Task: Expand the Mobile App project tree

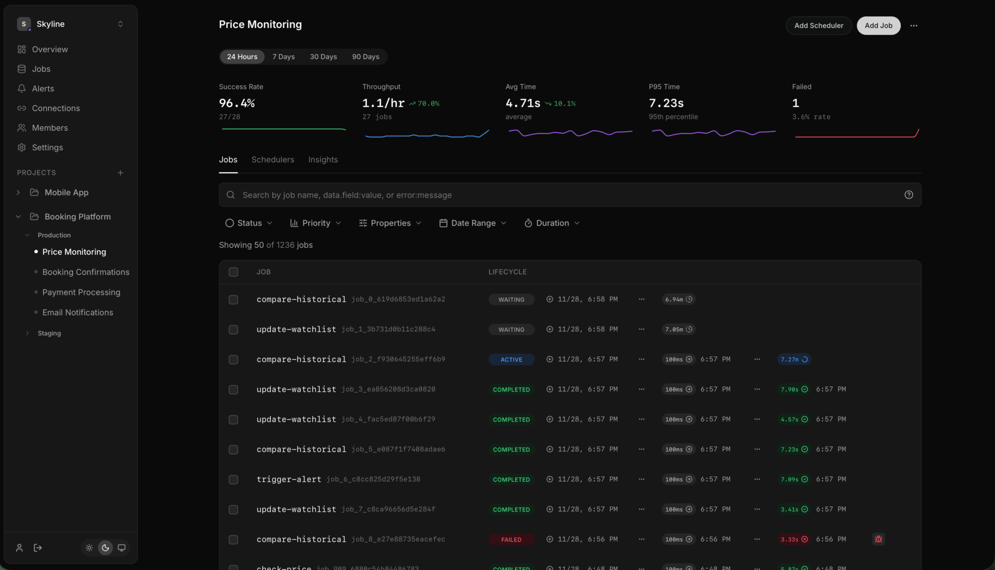Action: (18, 192)
